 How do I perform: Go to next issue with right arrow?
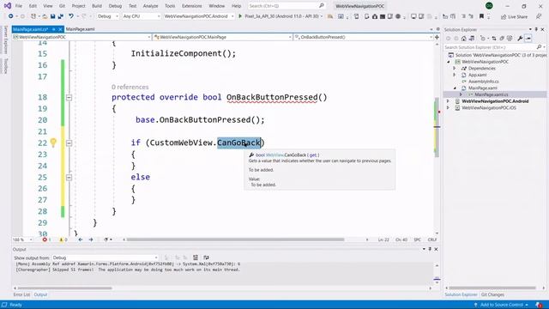point(91,239)
